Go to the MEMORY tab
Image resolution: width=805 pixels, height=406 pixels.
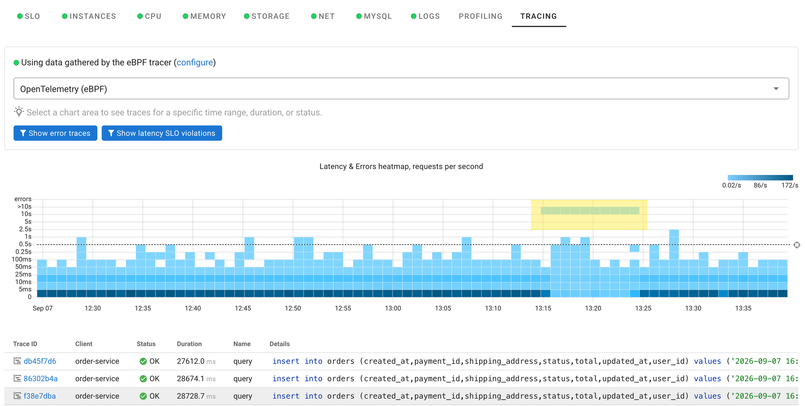click(x=204, y=16)
